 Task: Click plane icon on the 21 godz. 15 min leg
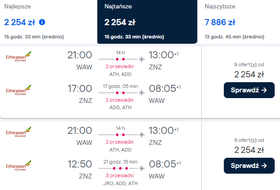(x=142, y=168)
